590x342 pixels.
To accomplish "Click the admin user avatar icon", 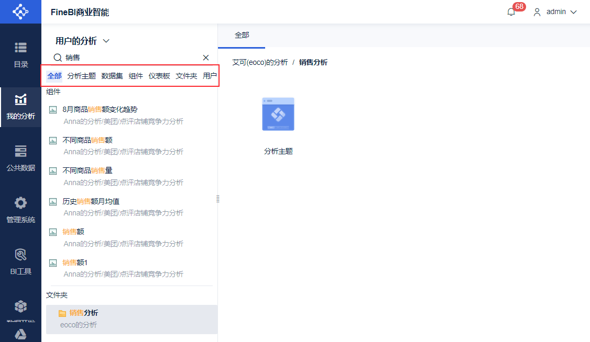I will [537, 12].
